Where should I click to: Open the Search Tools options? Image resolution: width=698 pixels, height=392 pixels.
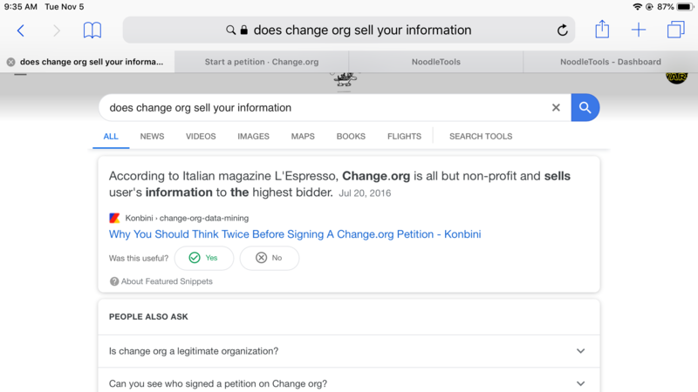(481, 137)
